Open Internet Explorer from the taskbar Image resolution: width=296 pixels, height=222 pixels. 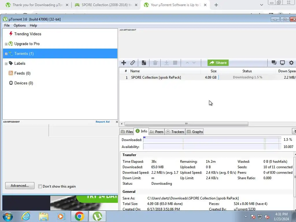click(x=26, y=216)
